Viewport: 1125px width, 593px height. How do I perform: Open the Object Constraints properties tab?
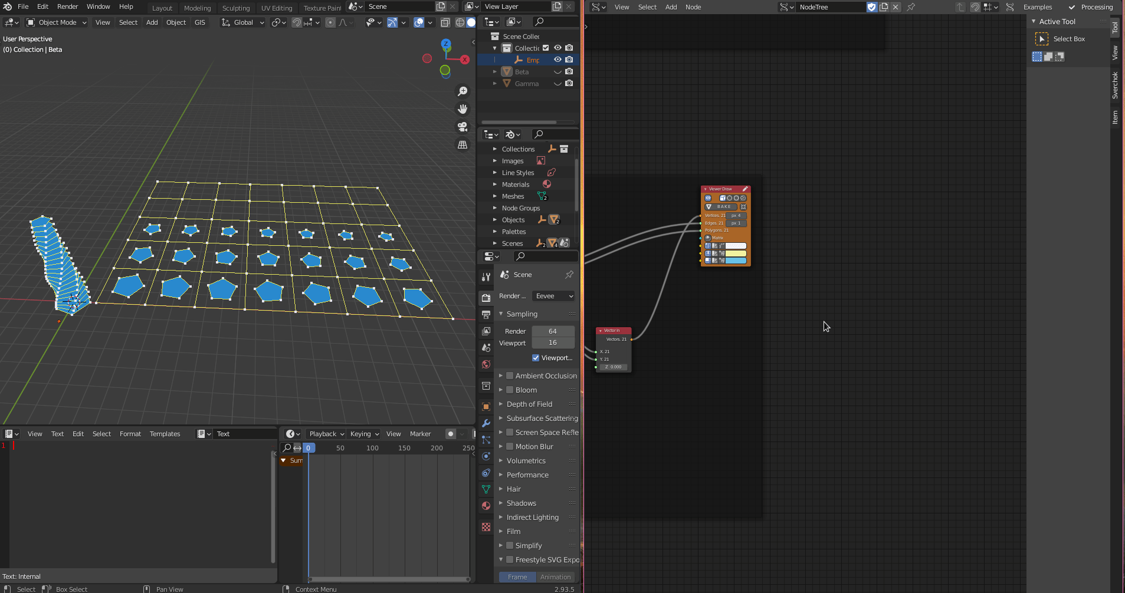click(486, 473)
